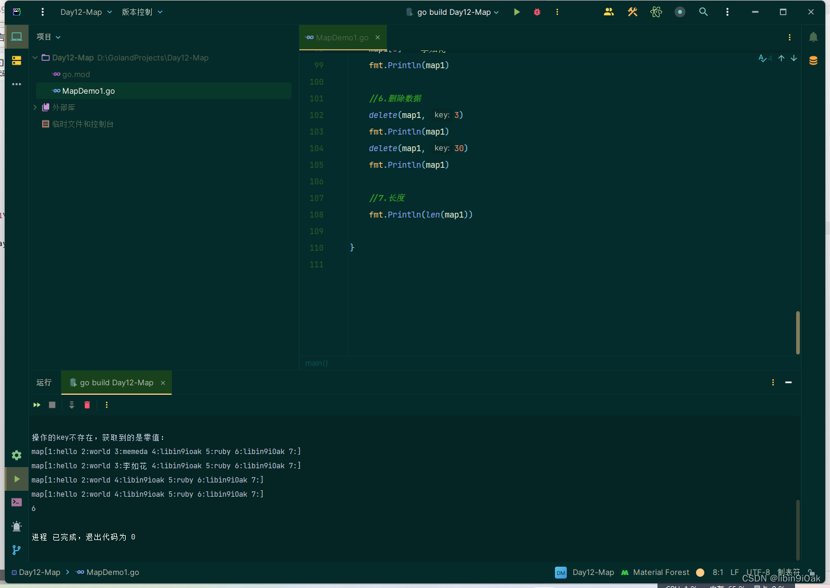Close the MapDemo1.go editor tab

378,37
